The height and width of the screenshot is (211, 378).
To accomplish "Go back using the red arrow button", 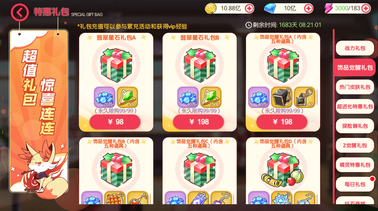I will tap(20, 12).
